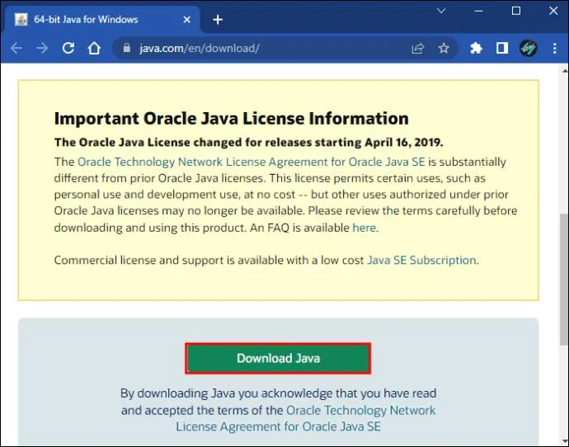Click the page's vertical scrollbar thumb
Image resolution: width=569 pixels, height=447 pixels.
coord(564,280)
